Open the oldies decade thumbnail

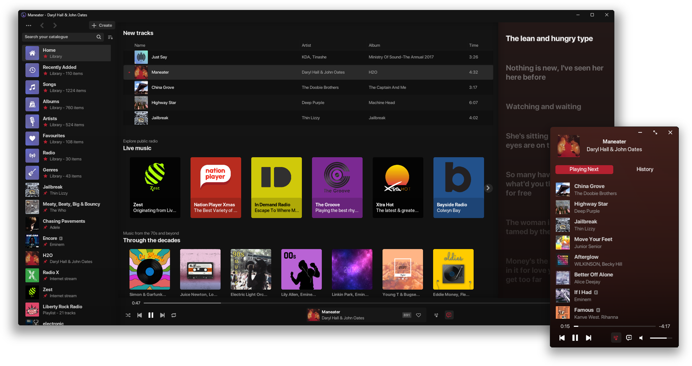pos(453,269)
